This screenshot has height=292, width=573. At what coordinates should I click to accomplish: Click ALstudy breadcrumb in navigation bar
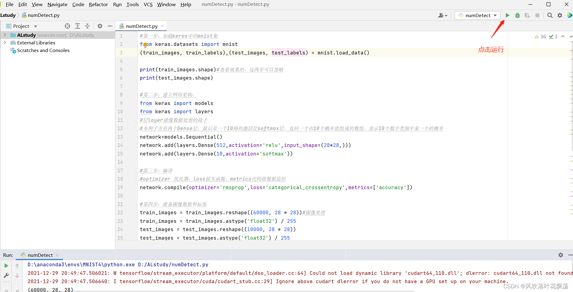point(8,15)
